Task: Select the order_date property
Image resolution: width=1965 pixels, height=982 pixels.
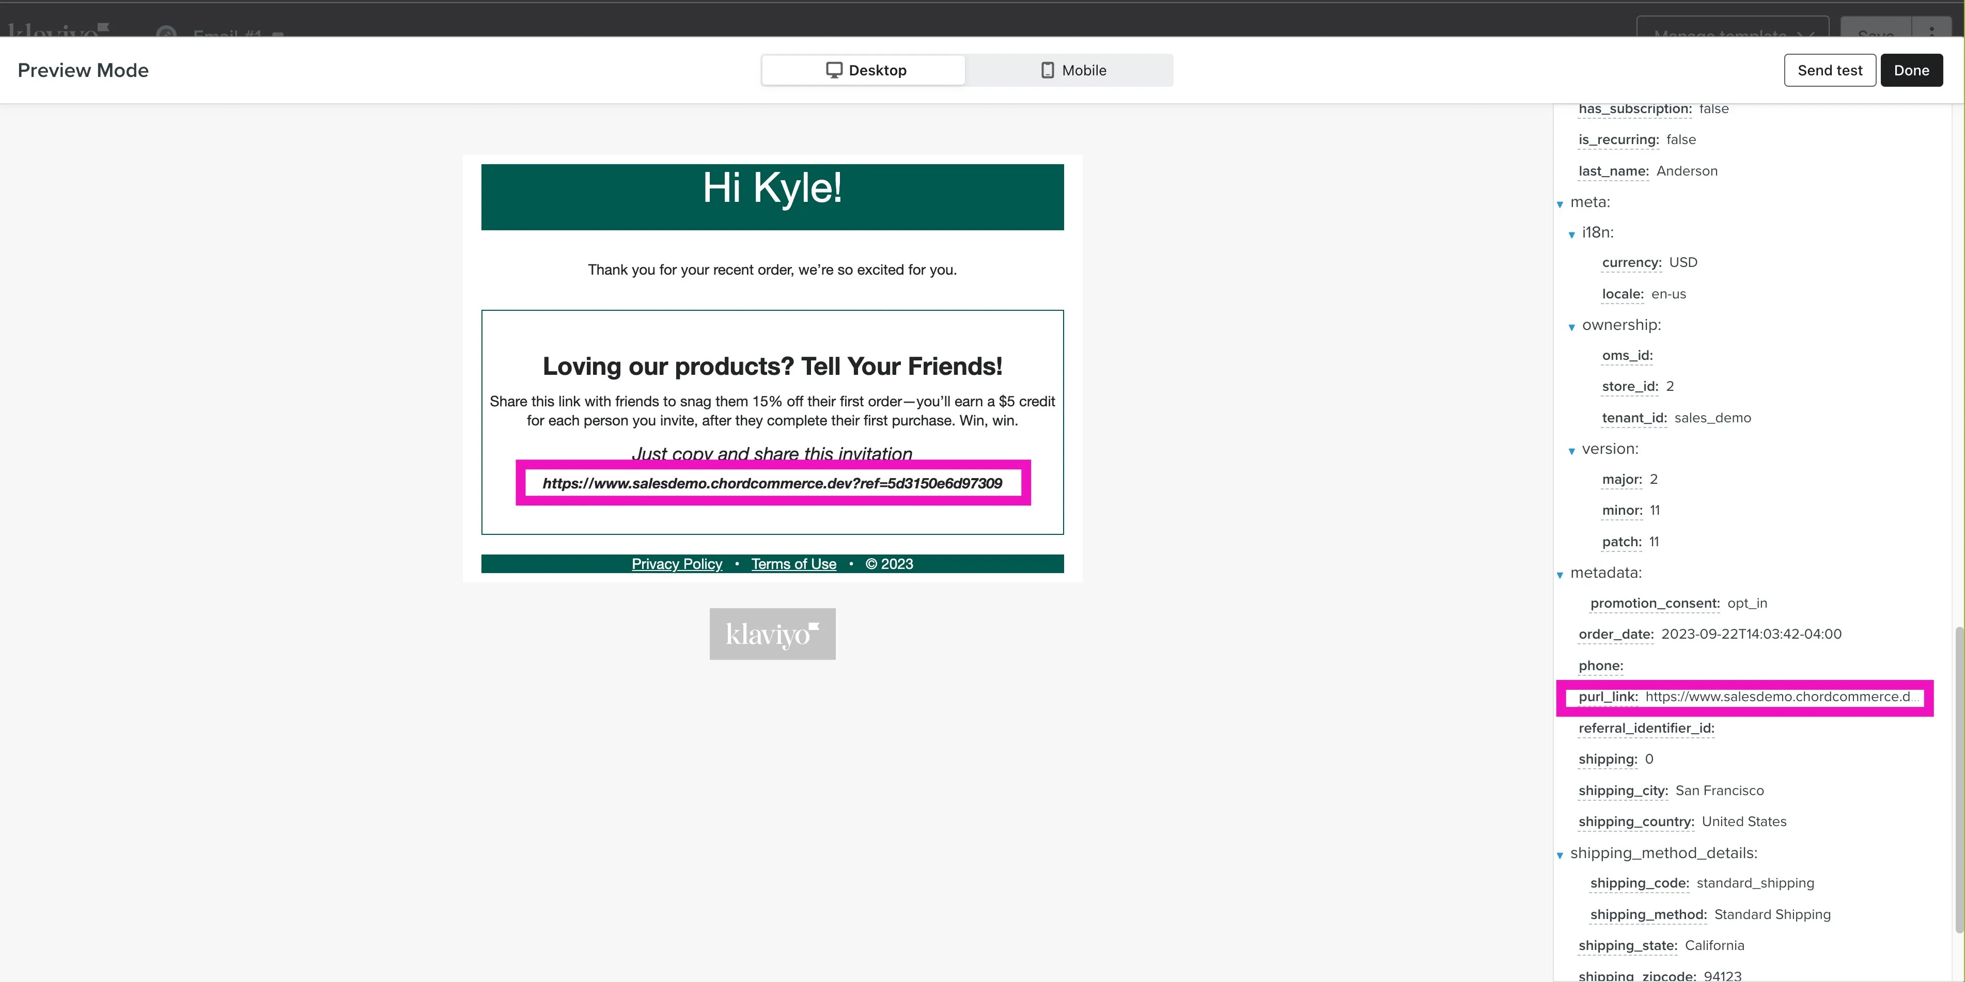Action: click(x=1616, y=635)
